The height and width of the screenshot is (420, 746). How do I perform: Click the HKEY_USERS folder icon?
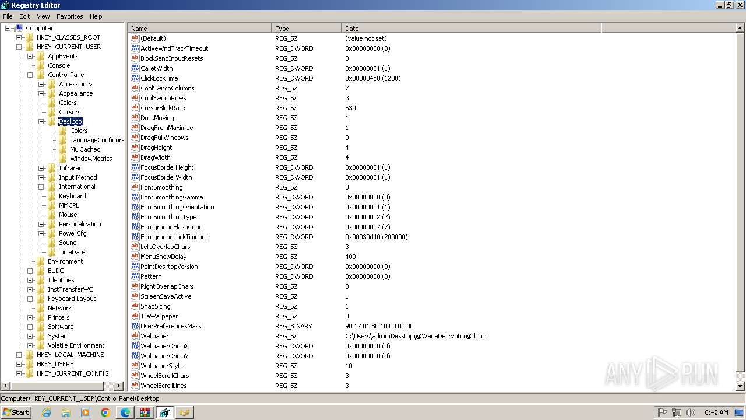click(x=30, y=364)
